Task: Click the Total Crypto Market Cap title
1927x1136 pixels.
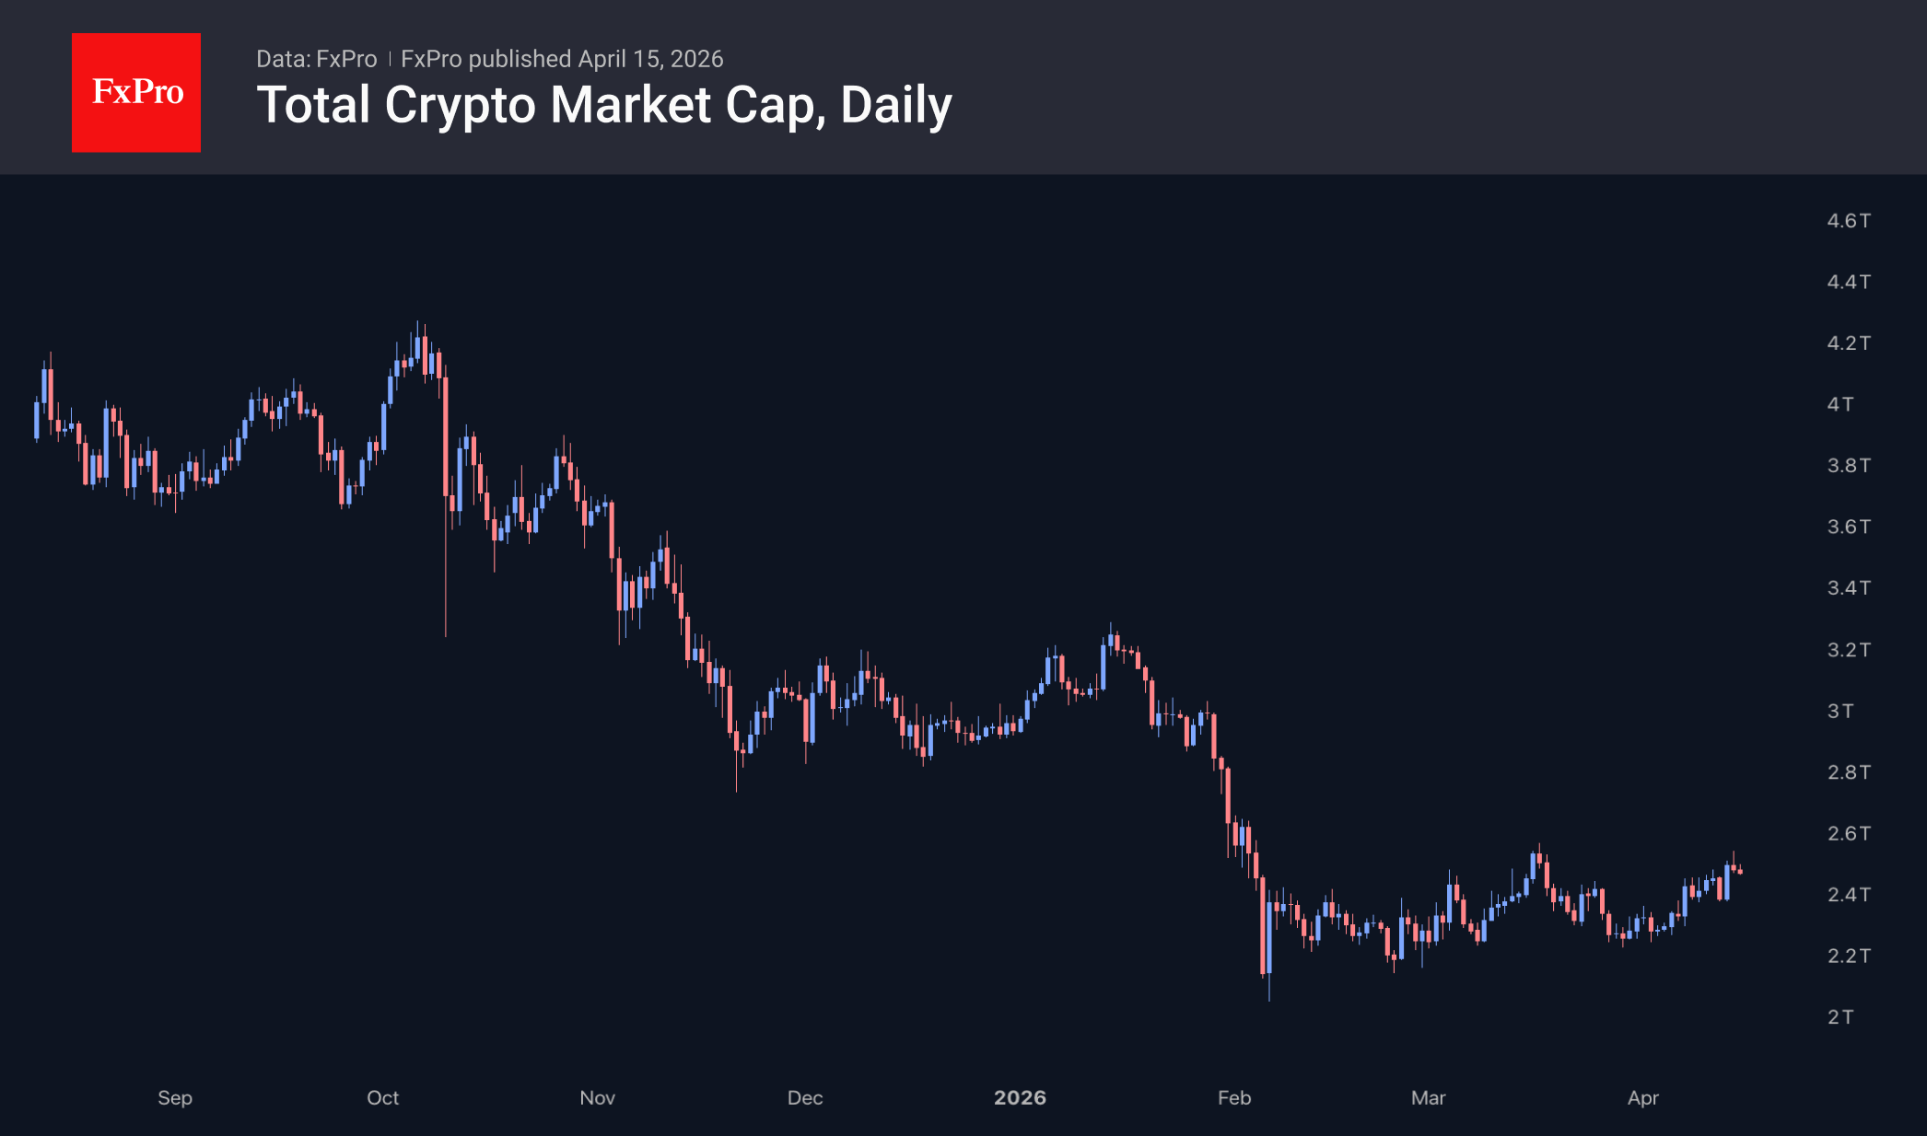Action: pos(603,105)
